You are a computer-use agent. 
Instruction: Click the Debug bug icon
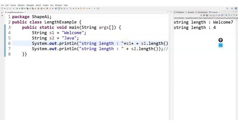[17, 9]
